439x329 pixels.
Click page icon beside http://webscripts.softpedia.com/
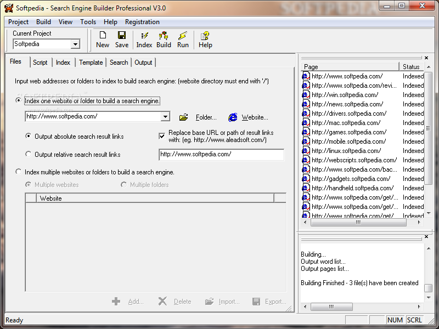[306, 160]
